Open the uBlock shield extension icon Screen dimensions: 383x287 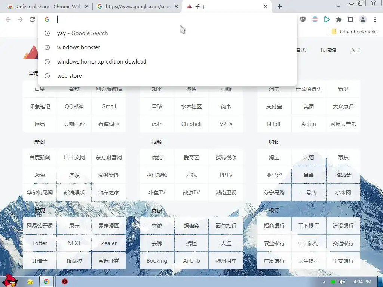303,19
